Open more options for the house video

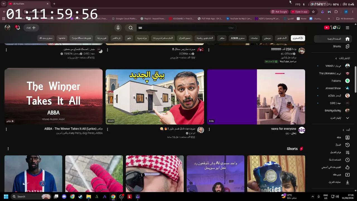click(107, 129)
